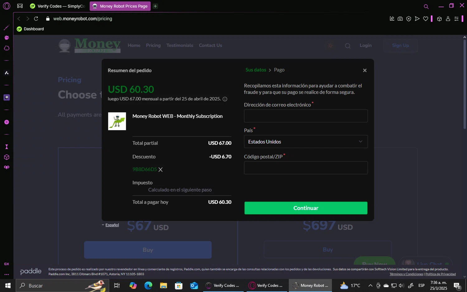Image resolution: width=467 pixels, height=292 pixels.
Task: Click the page vertical scrollbar
Action: coord(465,84)
